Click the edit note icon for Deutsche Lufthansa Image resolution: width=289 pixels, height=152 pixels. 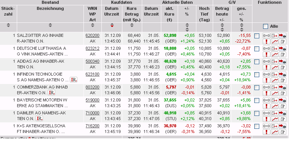[x=283, y=55]
